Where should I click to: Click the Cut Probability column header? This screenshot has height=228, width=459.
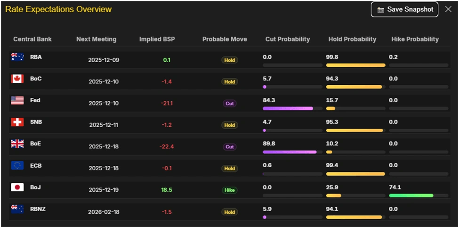(x=288, y=39)
